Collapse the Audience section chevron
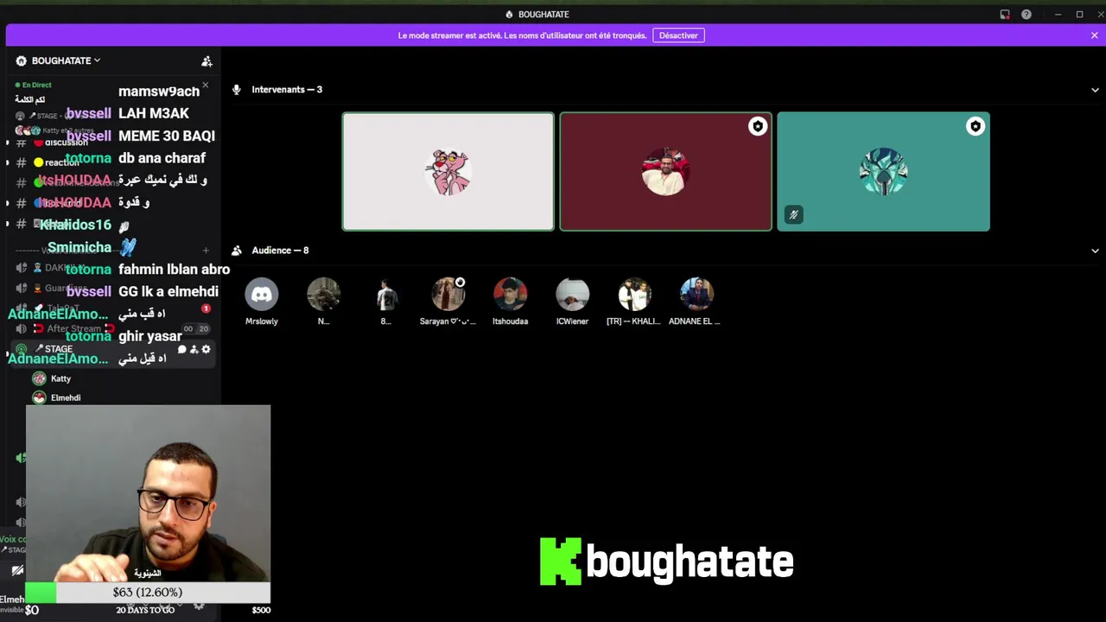 tap(1095, 251)
